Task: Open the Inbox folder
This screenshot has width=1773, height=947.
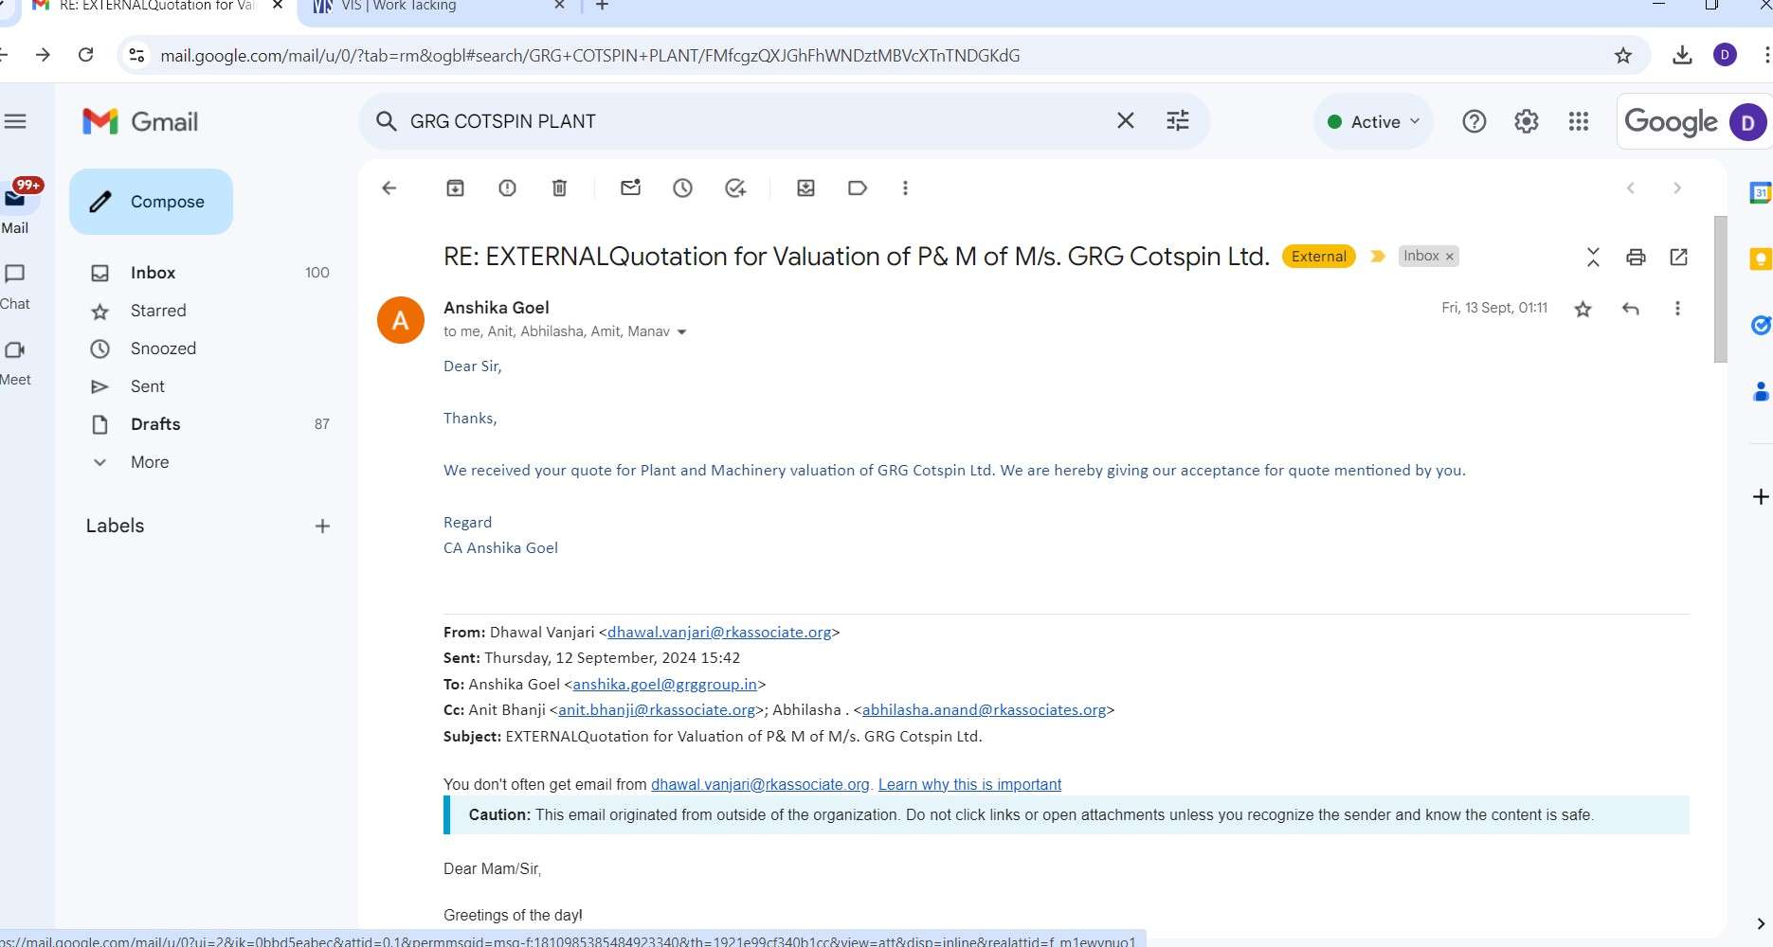Action: (153, 273)
